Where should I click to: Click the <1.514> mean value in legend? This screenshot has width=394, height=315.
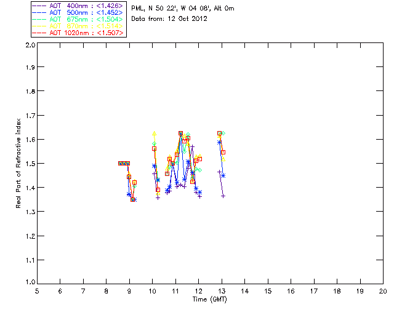(110, 26)
